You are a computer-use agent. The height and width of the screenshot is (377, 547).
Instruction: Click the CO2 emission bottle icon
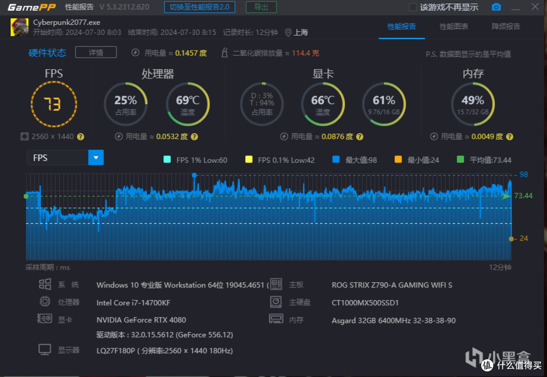pos(225,53)
